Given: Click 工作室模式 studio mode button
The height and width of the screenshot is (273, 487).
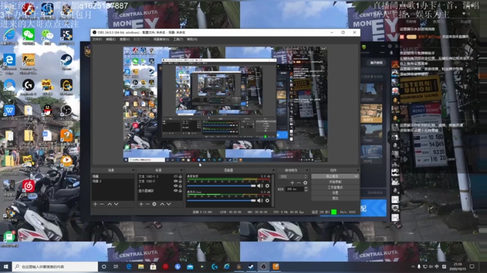Looking at the screenshot, I should [335, 187].
